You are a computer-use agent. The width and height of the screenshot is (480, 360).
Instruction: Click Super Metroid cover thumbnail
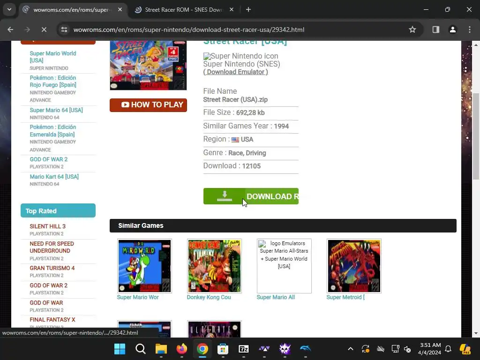pyautogui.click(x=354, y=266)
